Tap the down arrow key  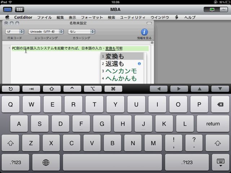point(220,89)
